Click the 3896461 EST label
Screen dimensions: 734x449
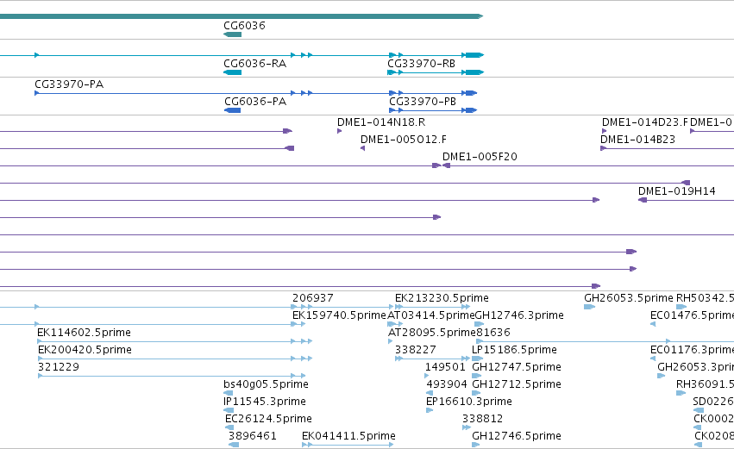[253, 437]
